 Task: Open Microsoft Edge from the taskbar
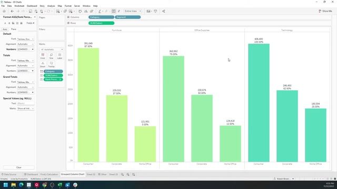click(x=21, y=185)
